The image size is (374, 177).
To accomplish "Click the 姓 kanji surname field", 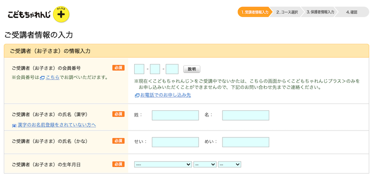I will click(175, 115).
